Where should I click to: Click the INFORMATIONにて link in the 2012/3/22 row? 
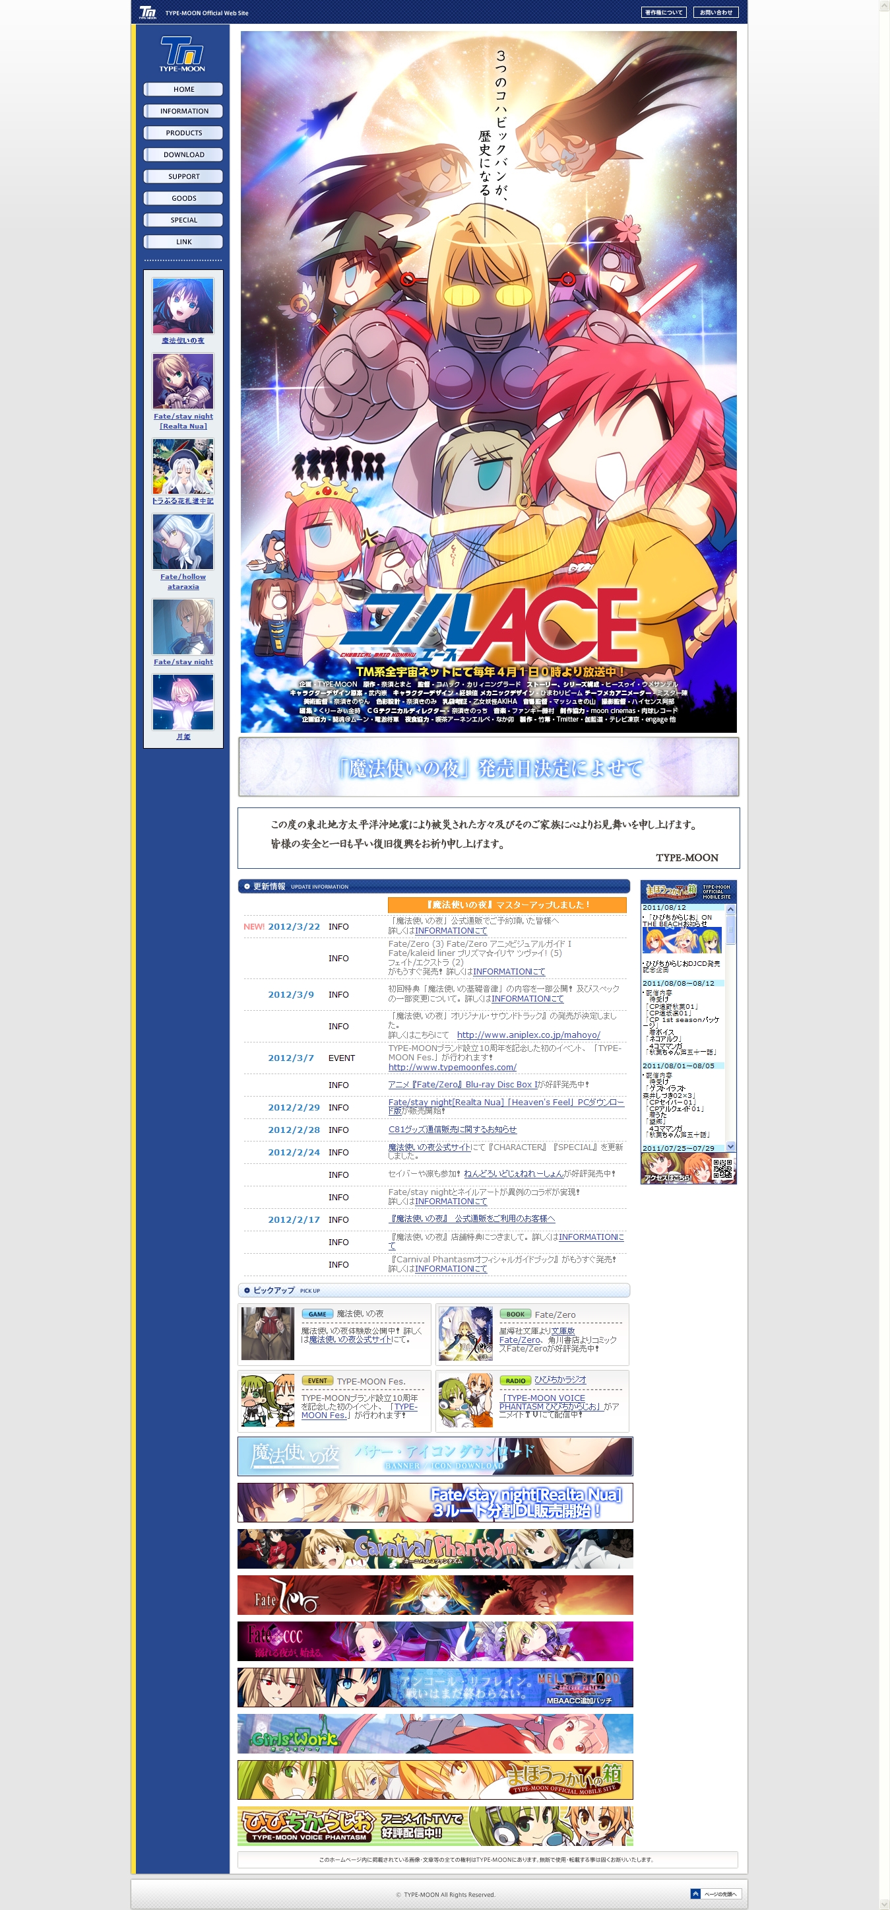tap(451, 930)
